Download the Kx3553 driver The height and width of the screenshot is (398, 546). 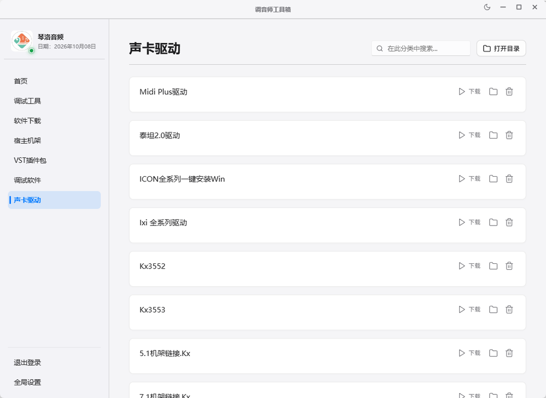click(469, 309)
